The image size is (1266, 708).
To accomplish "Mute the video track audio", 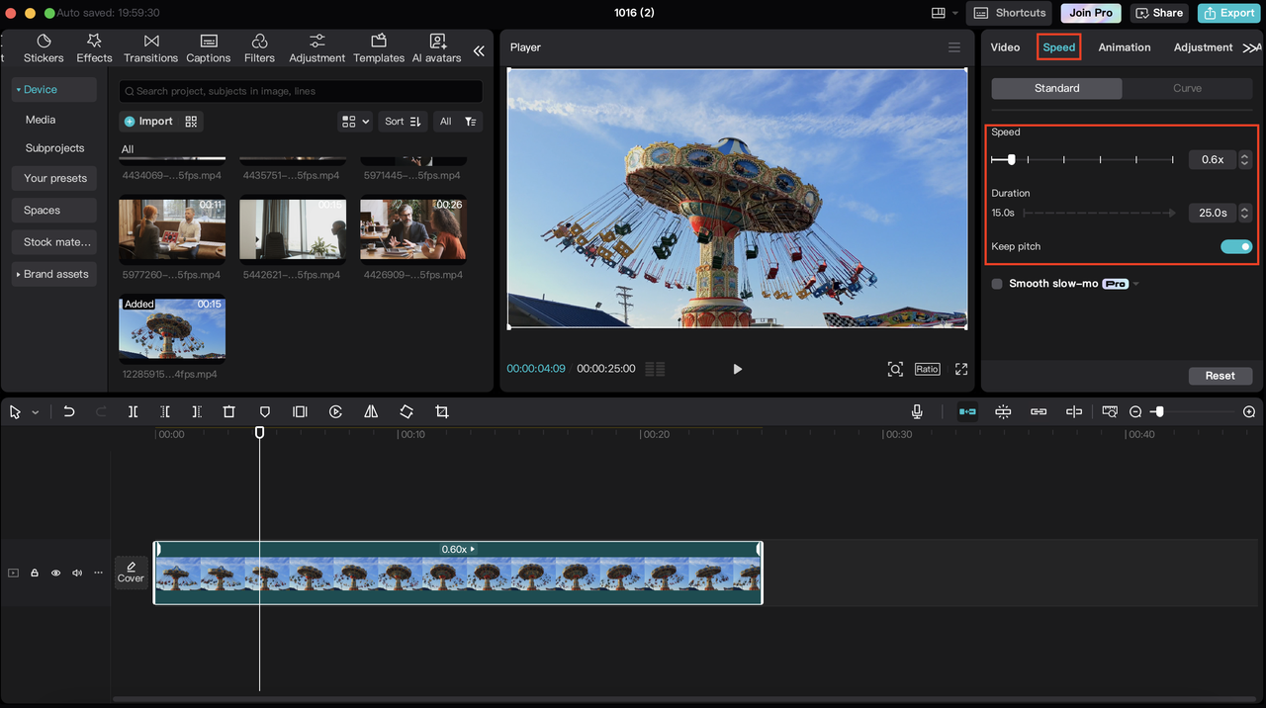I will (x=77, y=573).
